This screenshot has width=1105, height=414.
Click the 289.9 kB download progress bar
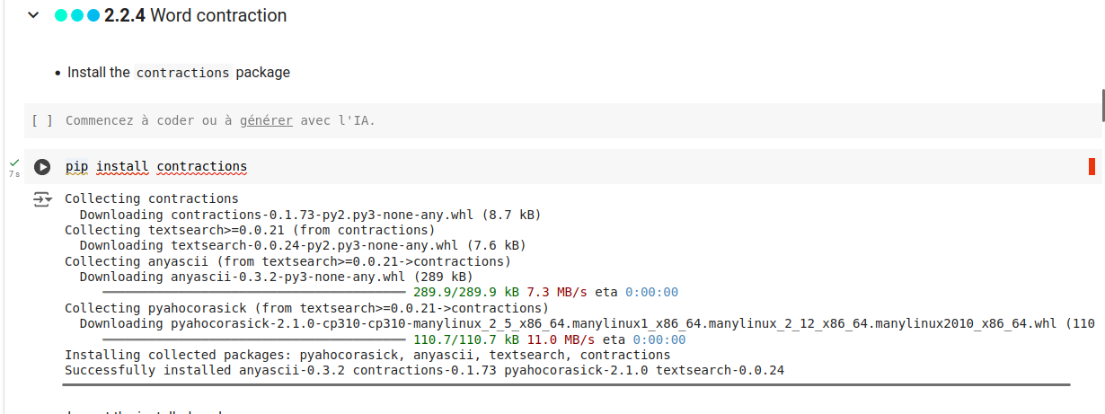(x=253, y=292)
